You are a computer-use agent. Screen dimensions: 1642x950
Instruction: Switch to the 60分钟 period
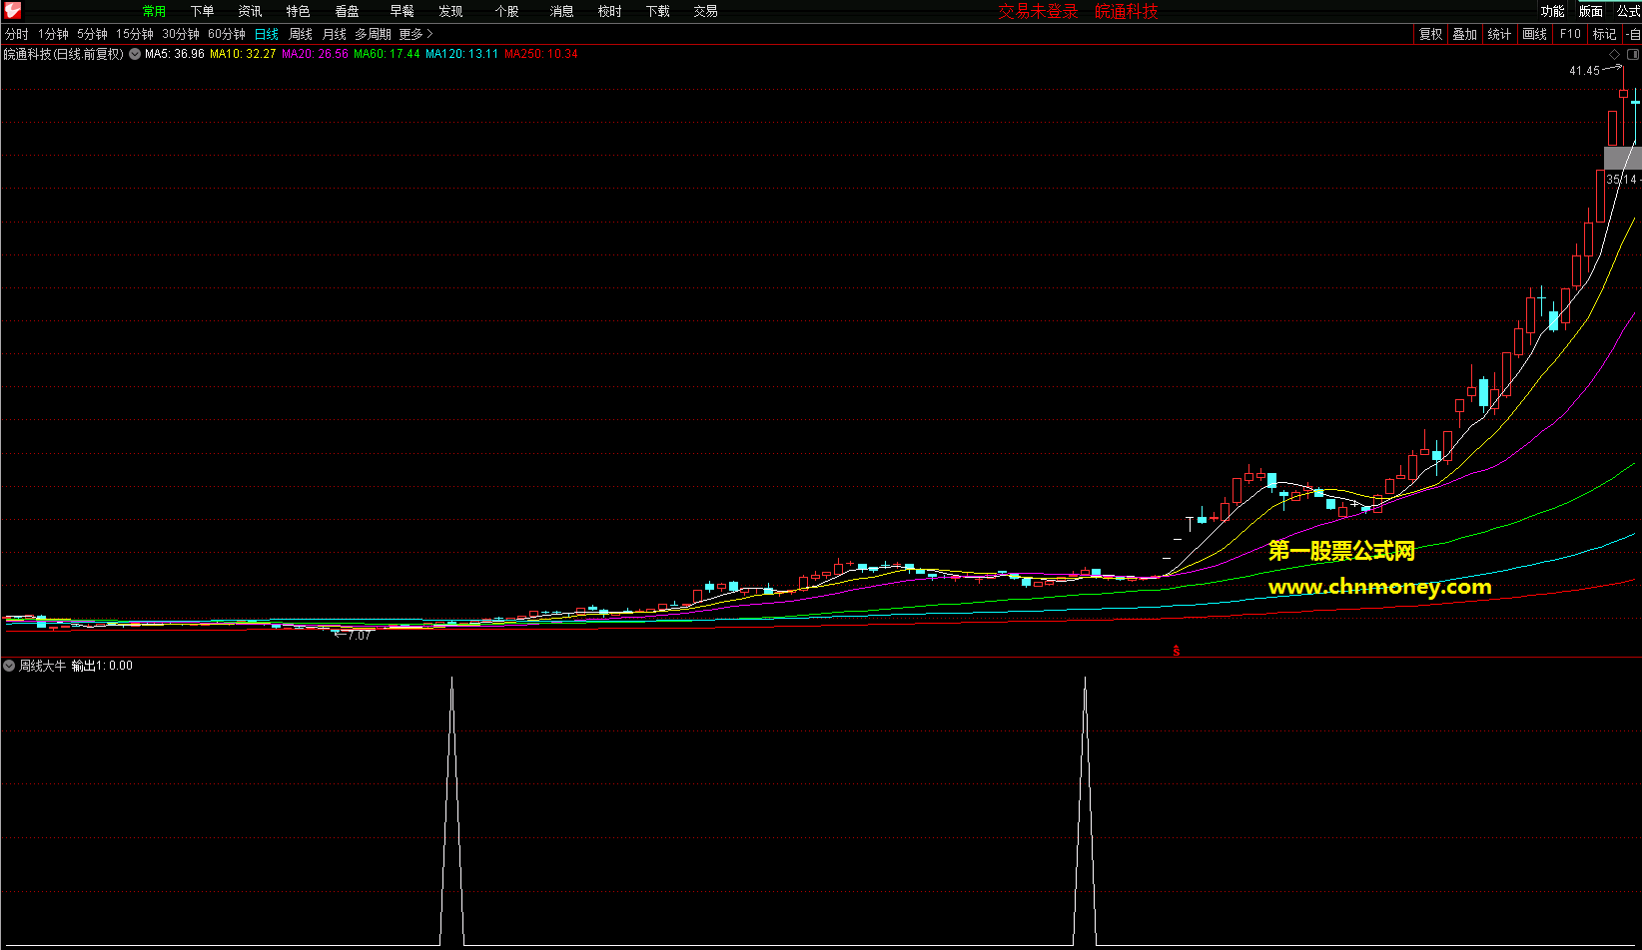(x=227, y=34)
